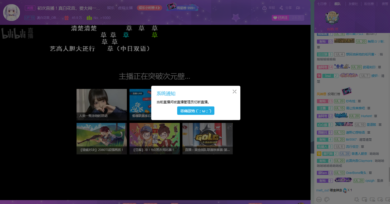Close the 系统通知 dialog with the X
The image size is (390, 204).
click(x=234, y=92)
